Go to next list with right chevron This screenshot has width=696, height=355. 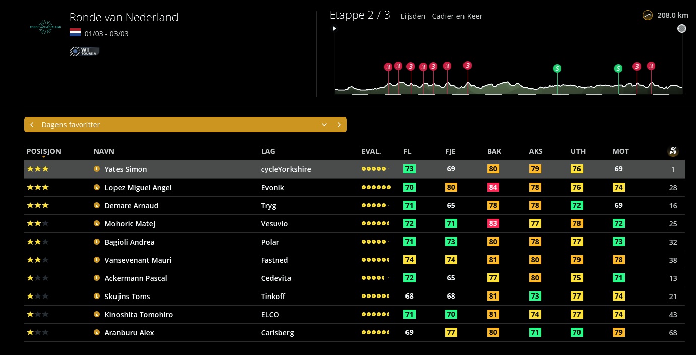pos(339,125)
